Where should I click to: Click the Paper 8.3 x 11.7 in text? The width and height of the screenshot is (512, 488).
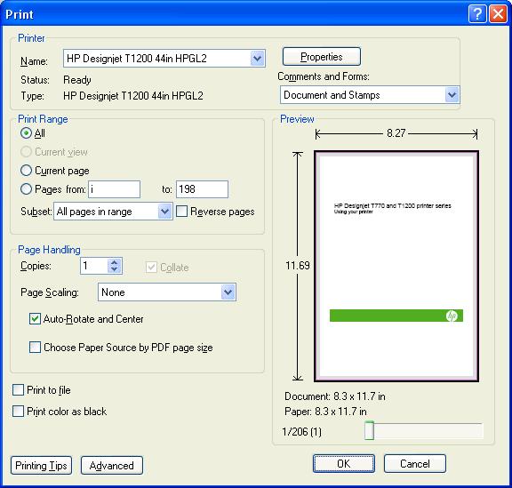[x=325, y=412]
